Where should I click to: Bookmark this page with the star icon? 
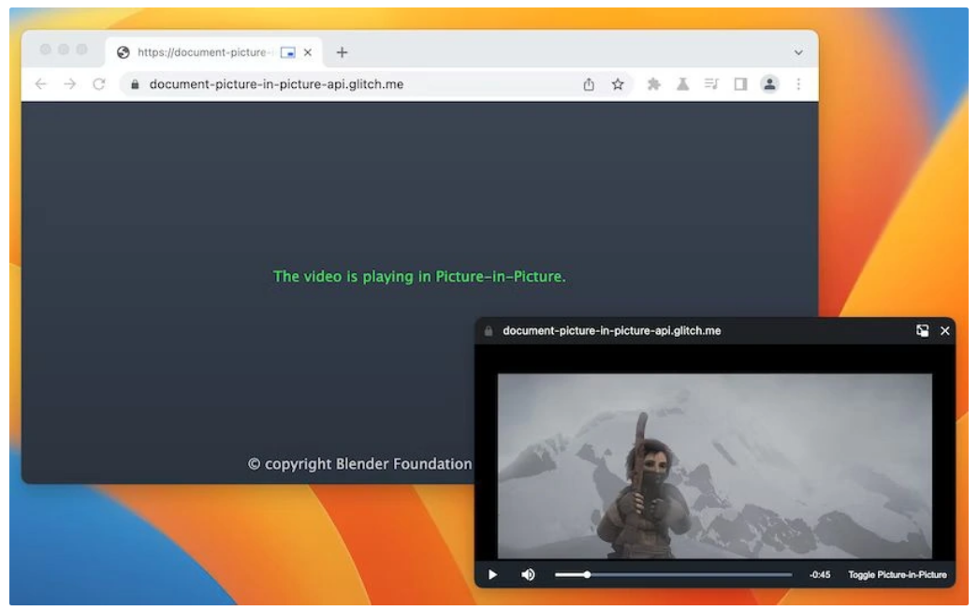pyautogui.click(x=618, y=84)
